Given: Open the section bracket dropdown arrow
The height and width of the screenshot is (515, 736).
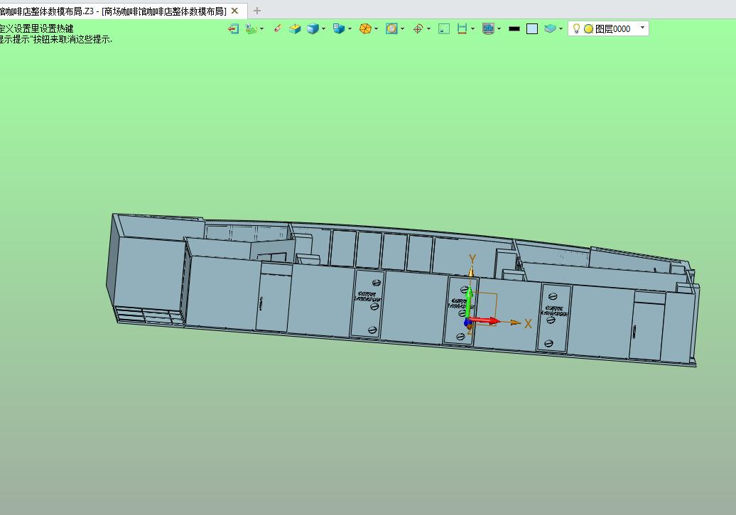Looking at the screenshot, I should coord(472,29).
